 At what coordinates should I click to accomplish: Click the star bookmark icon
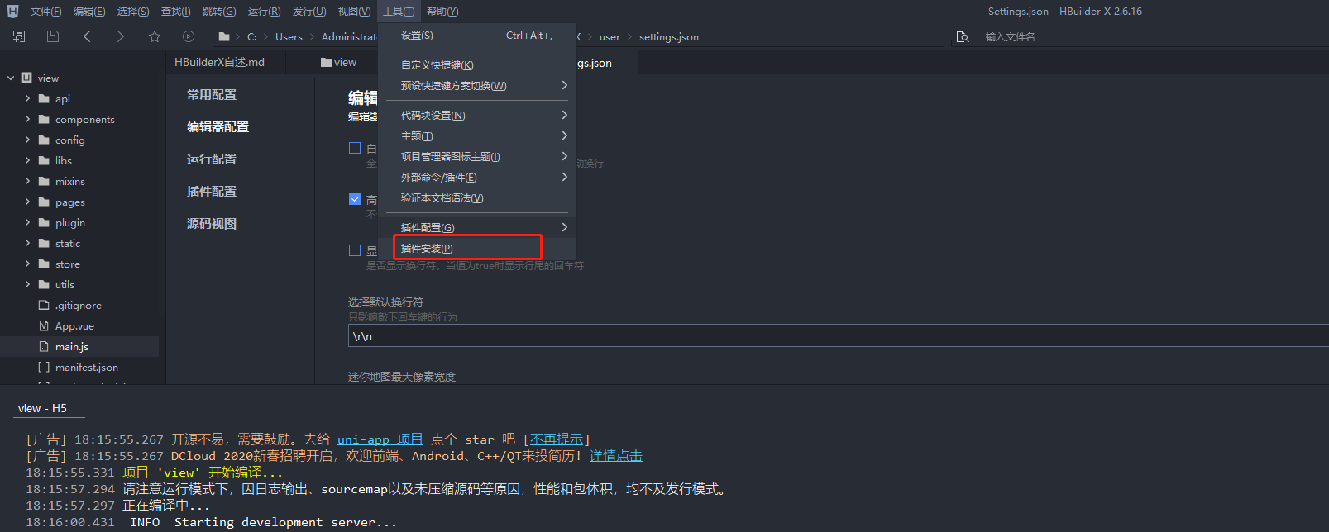[155, 36]
